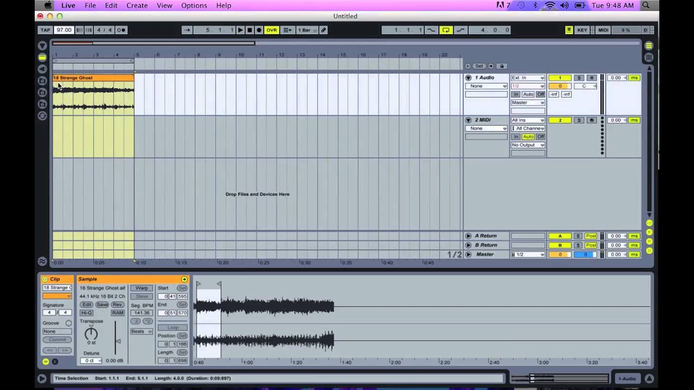Image resolution: width=694 pixels, height=390 pixels.
Task: Click the 97.00 tempo field
Action: [63, 30]
